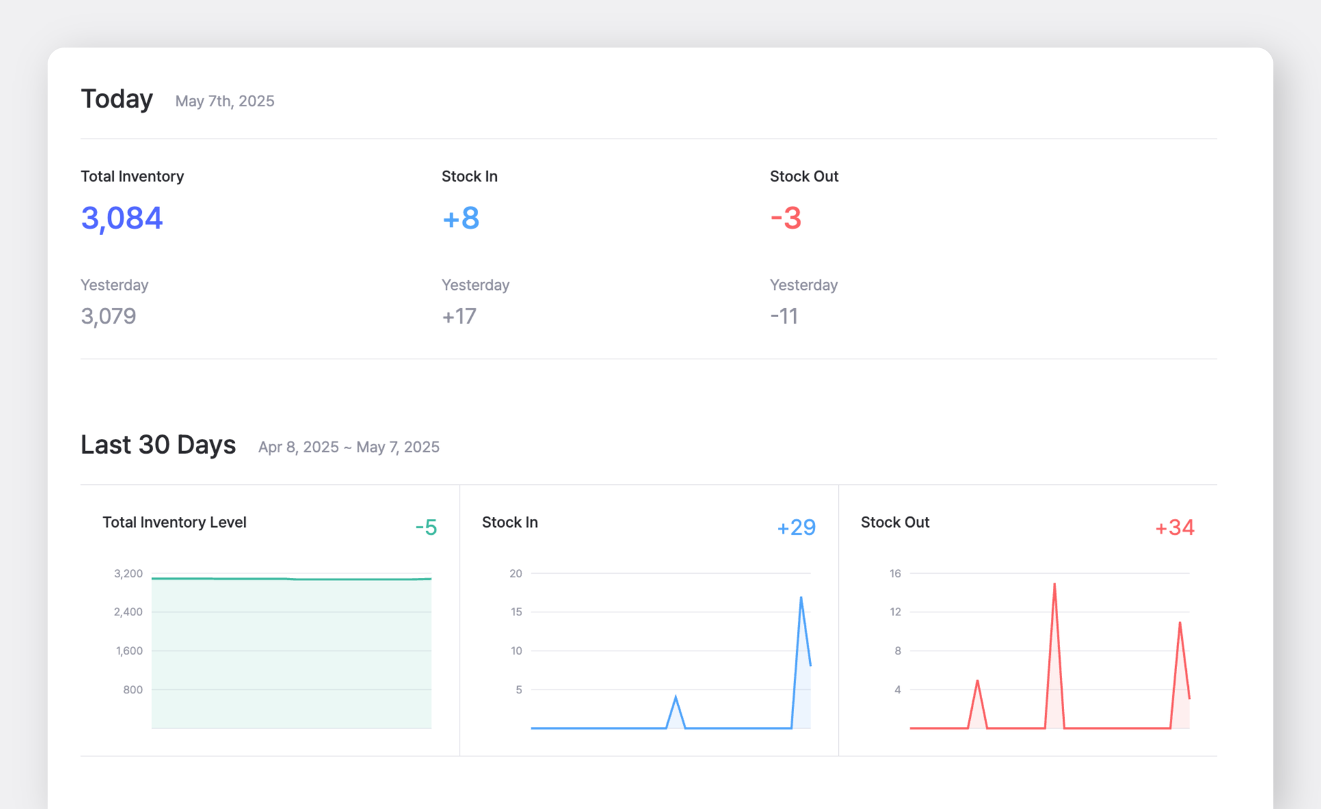Click yesterday's total inventory 3,079
Viewport: 1321px width, 809px height.
(108, 316)
